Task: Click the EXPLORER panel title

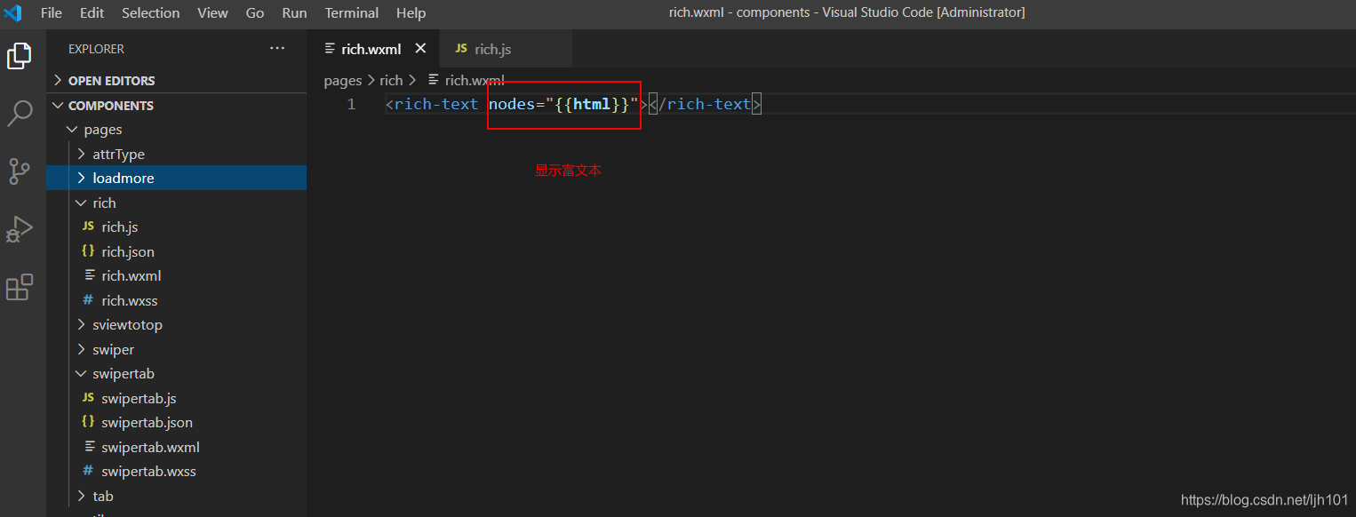Action: coord(96,49)
